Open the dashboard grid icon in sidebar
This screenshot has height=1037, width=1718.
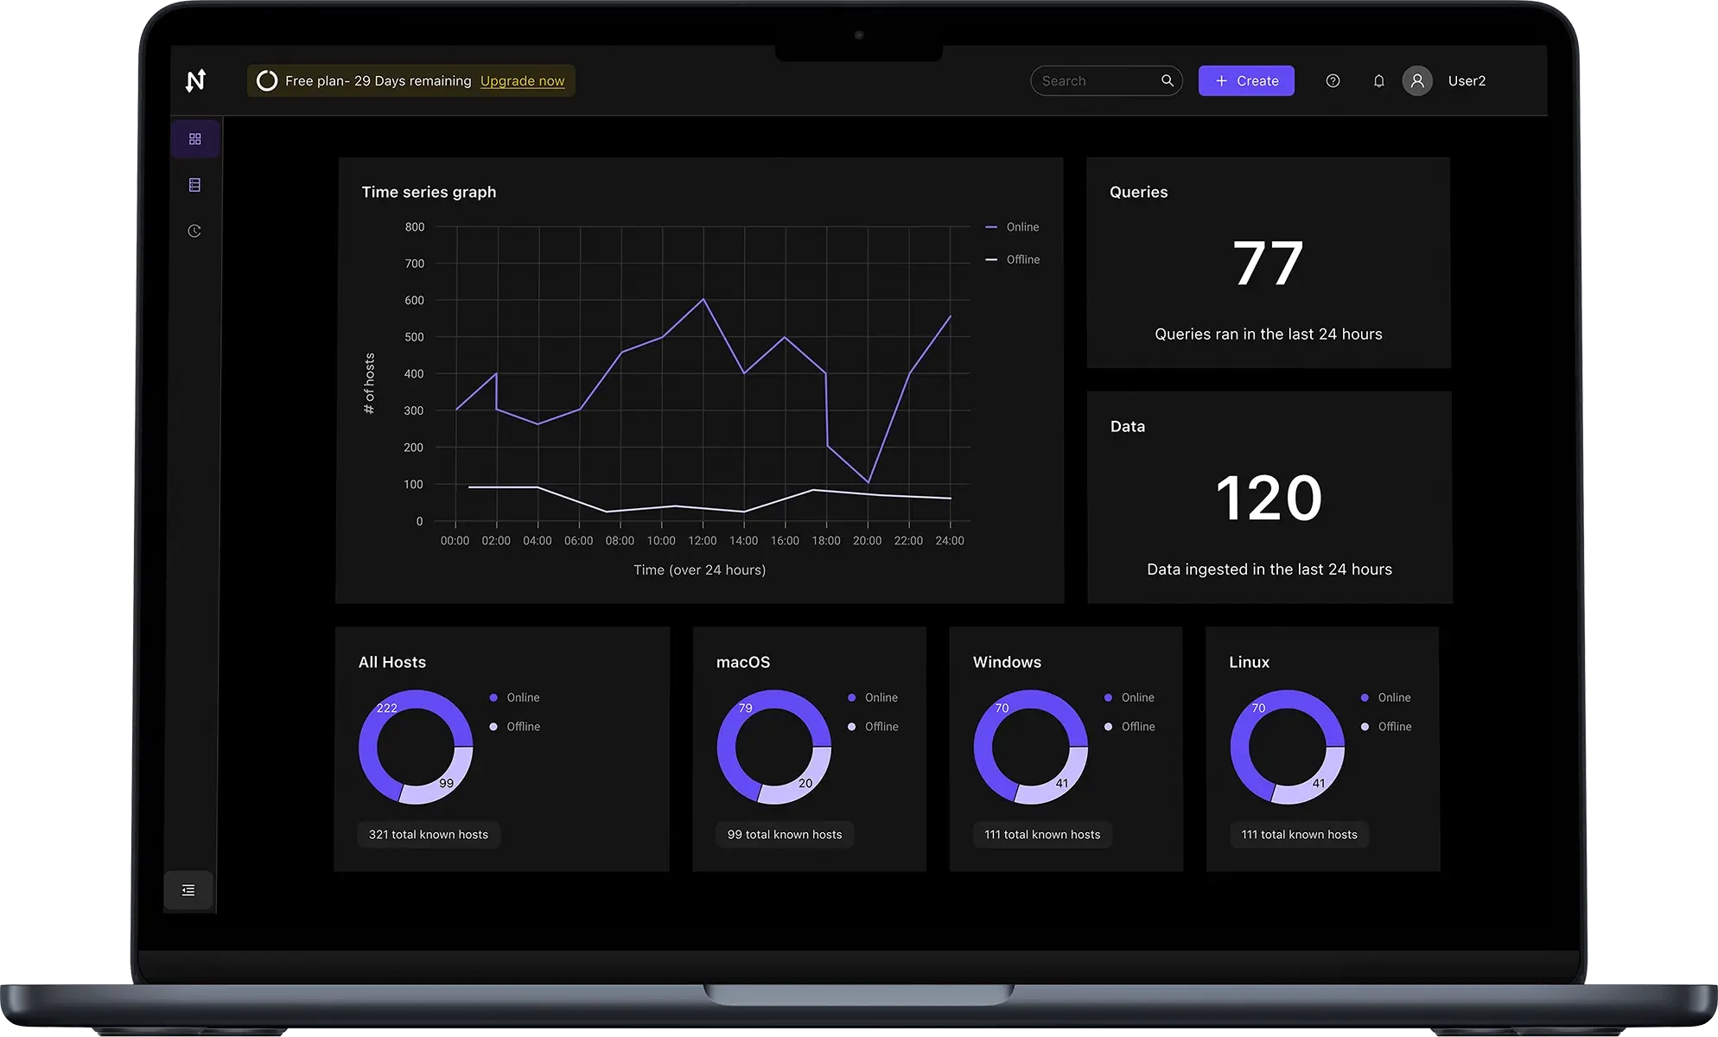[195, 138]
